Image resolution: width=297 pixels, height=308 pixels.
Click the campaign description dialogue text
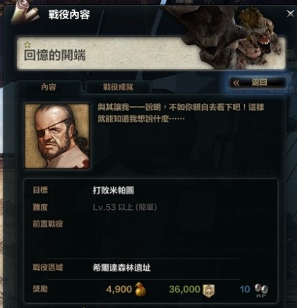pyautogui.click(x=181, y=113)
